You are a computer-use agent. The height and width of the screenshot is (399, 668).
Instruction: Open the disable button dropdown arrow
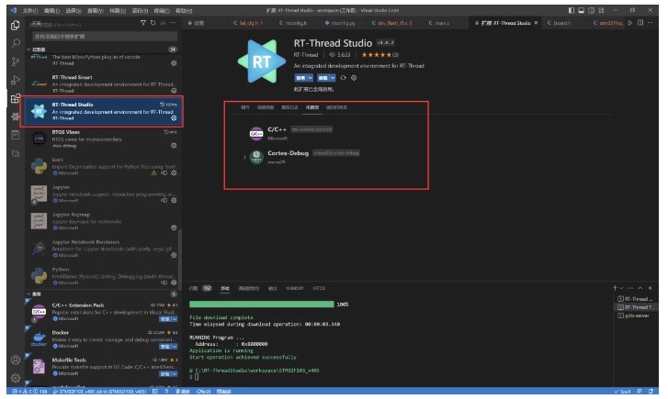click(311, 78)
